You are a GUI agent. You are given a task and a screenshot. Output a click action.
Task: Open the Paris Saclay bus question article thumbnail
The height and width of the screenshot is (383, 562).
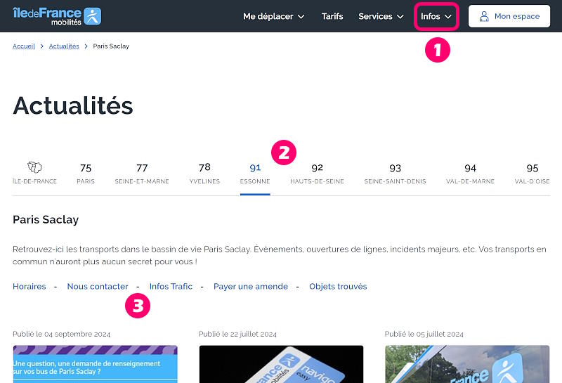(x=95, y=364)
